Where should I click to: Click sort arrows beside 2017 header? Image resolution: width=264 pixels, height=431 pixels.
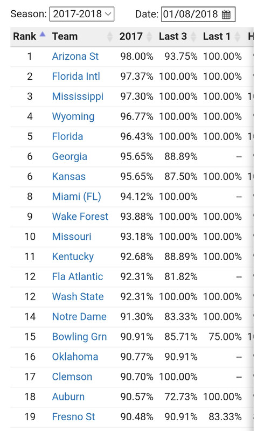(149, 37)
